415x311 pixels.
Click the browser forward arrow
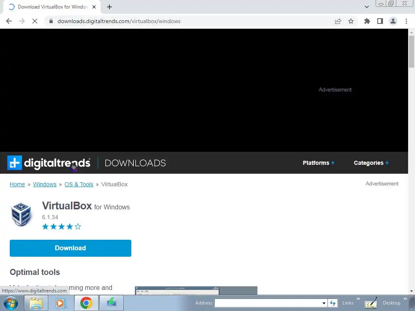(22, 21)
